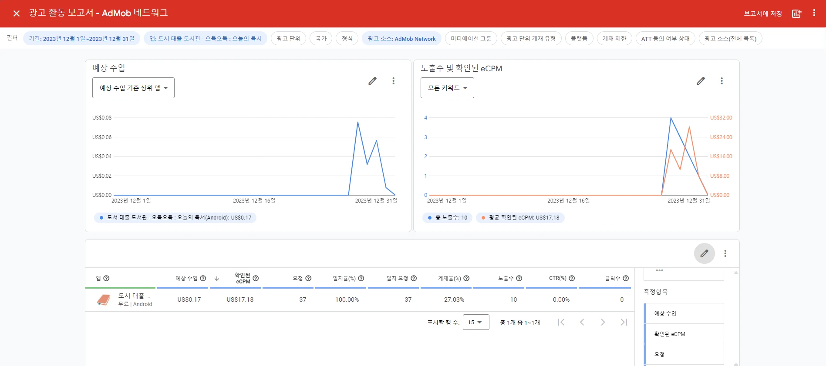This screenshot has height=366, width=826.
Task: Select the 광고 단위 filter chip
Action: [288, 39]
